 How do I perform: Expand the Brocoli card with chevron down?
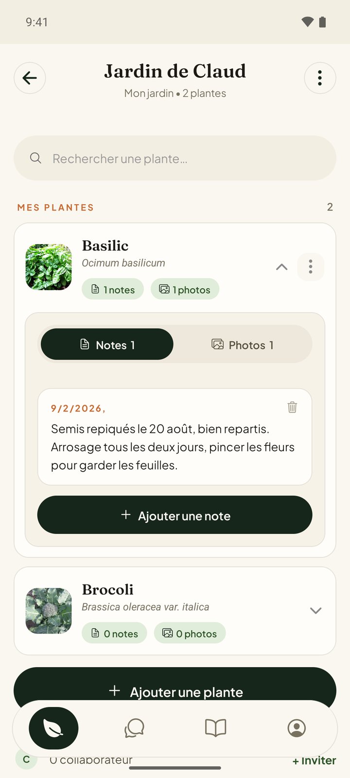coord(316,611)
